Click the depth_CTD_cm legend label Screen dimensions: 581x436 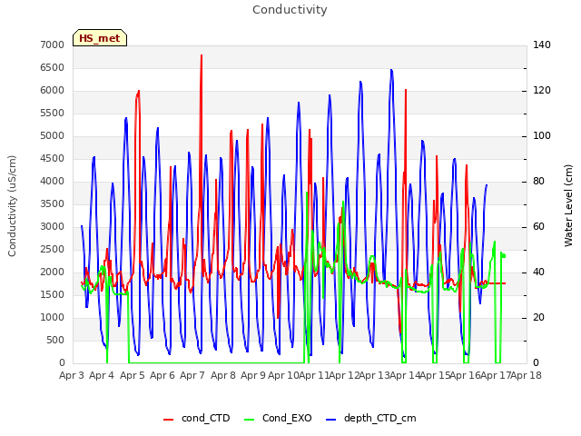pyautogui.click(x=379, y=419)
